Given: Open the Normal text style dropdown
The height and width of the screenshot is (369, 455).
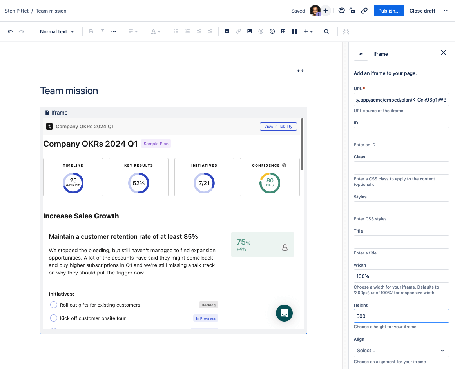Looking at the screenshot, I should [57, 31].
